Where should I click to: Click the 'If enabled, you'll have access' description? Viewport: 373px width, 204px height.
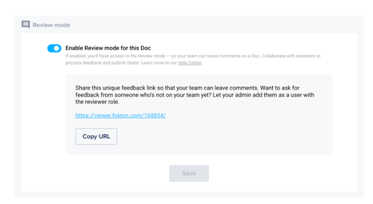pyautogui.click(x=193, y=59)
